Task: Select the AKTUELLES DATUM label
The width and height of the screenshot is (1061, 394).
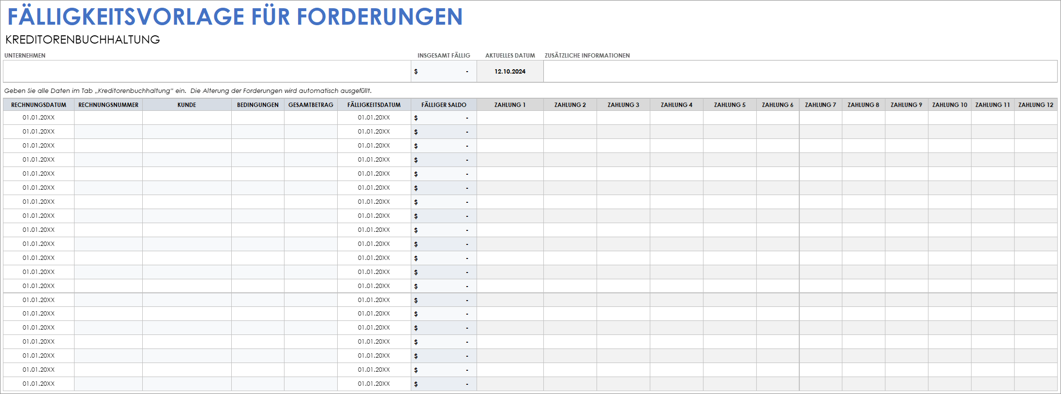Action: pos(510,56)
